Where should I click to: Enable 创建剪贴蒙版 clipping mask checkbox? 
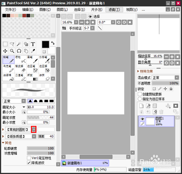140,94
